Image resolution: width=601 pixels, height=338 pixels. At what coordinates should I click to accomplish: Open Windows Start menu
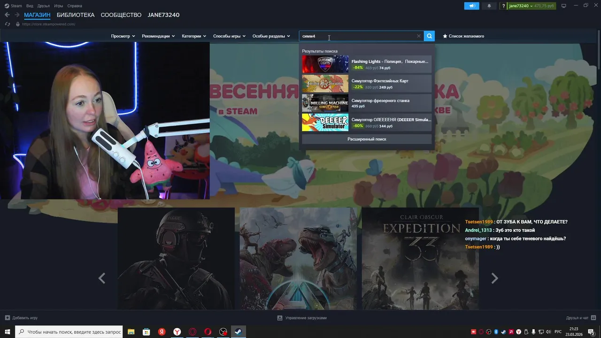pos(8,332)
